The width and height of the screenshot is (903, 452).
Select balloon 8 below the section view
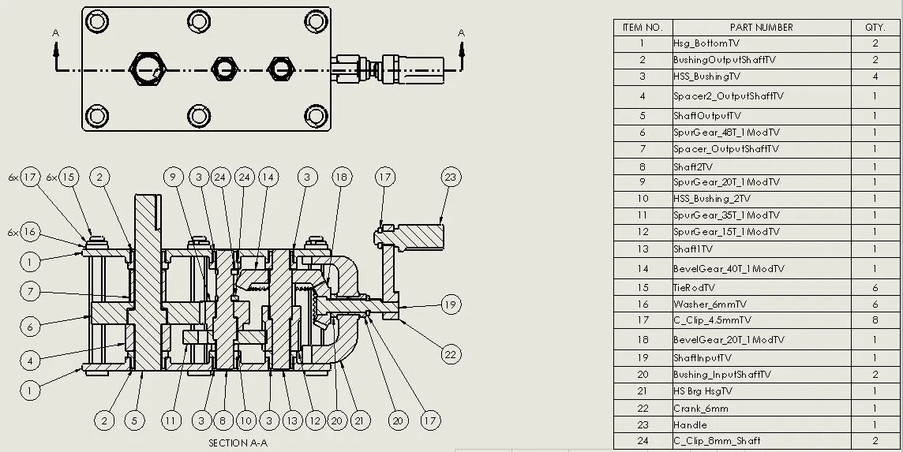(223, 421)
